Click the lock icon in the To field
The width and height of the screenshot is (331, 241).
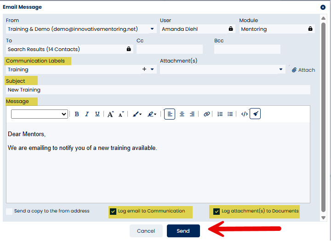(x=129, y=49)
